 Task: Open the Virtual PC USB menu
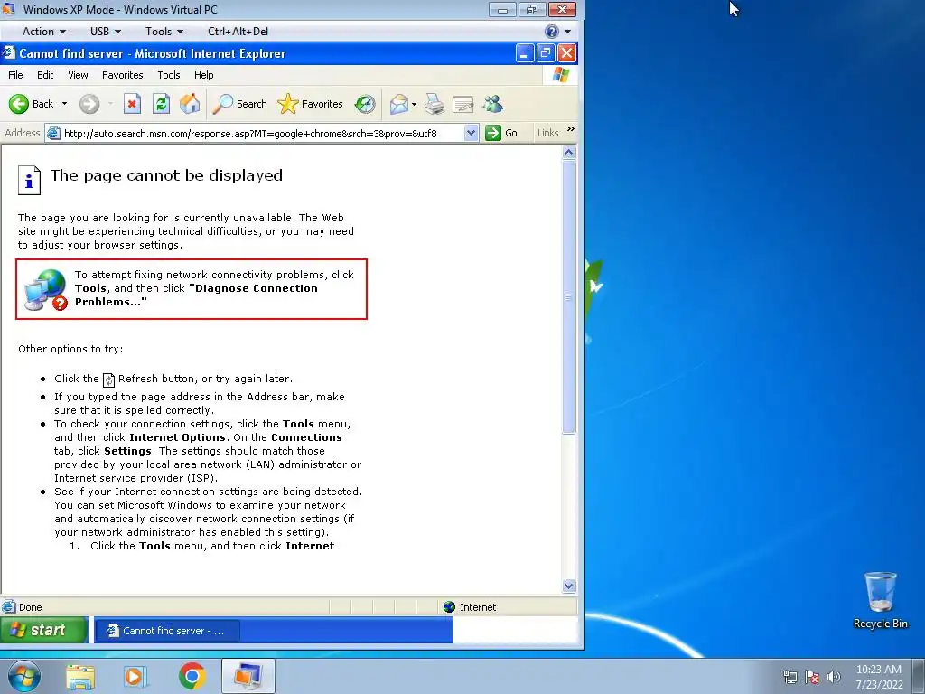[x=106, y=32]
